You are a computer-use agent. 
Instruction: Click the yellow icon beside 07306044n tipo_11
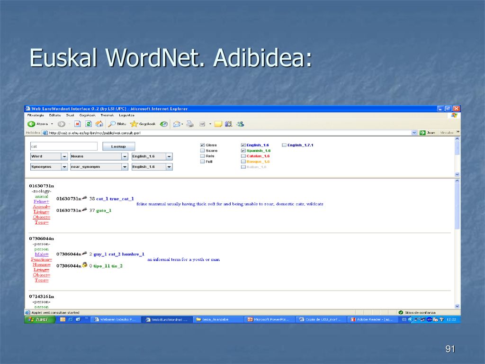[x=85, y=264]
